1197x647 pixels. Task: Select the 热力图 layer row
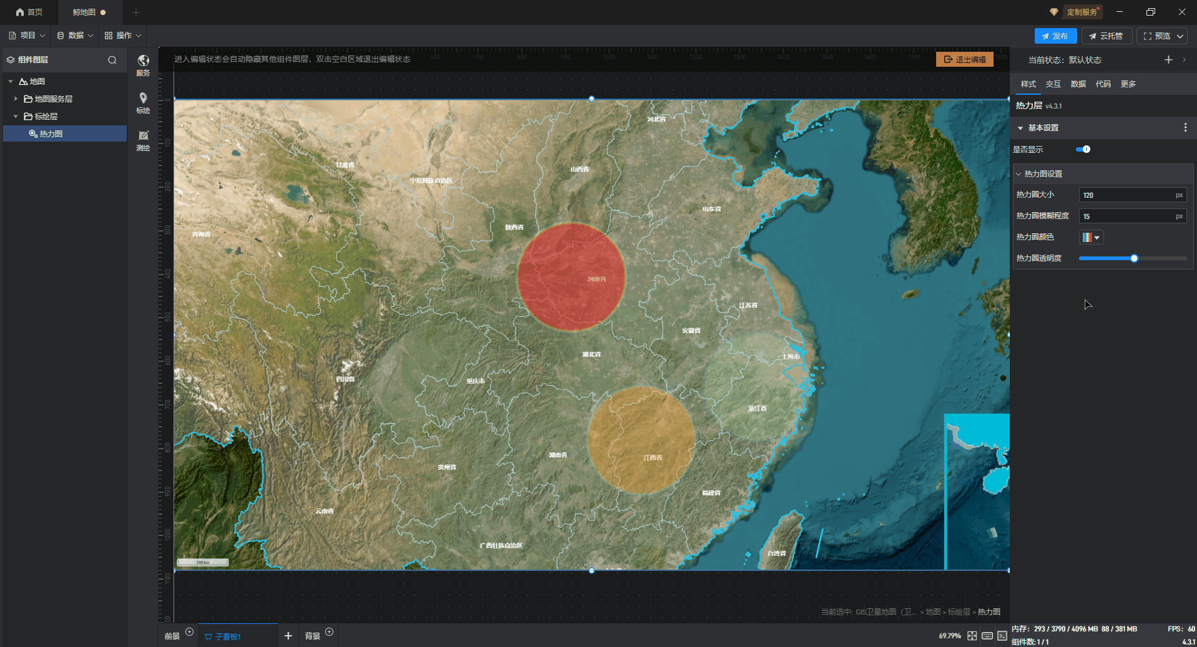(x=65, y=134)
